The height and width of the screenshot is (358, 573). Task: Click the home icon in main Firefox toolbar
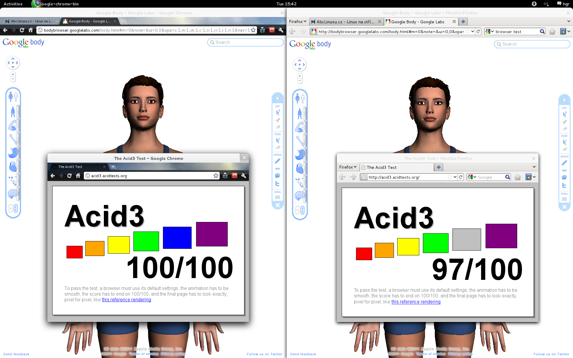[x=552, y=32]
